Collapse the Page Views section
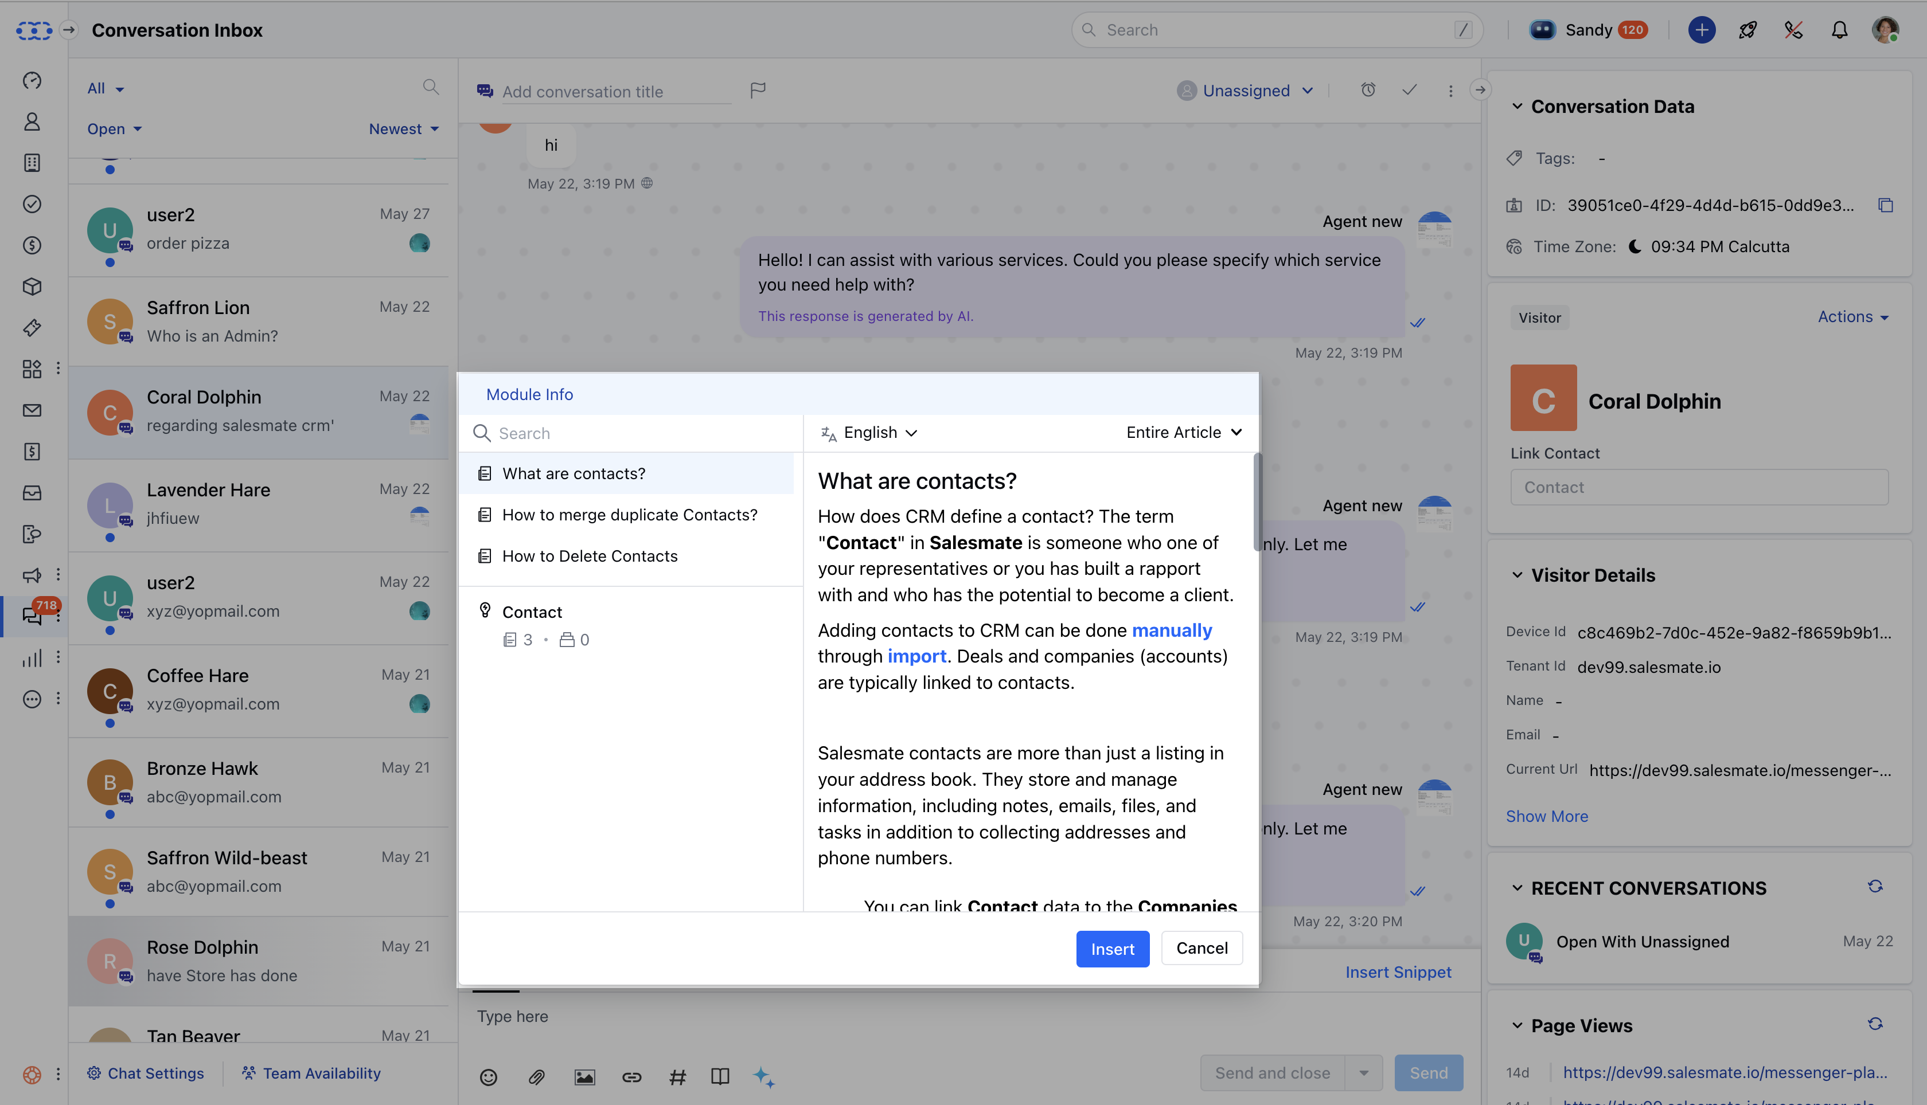Screen dimensions: 1927x1105 [x=1517, y=1026]
